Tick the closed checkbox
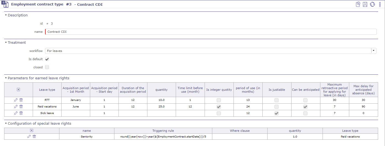The height and width of the screenshot is (146, 385). tap(47, 67)
